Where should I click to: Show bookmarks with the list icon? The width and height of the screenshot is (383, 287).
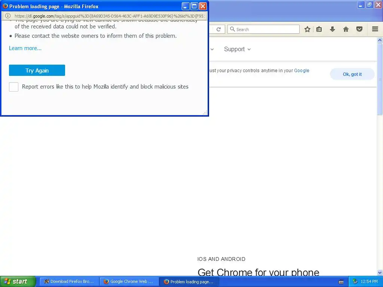coord(319,29)
